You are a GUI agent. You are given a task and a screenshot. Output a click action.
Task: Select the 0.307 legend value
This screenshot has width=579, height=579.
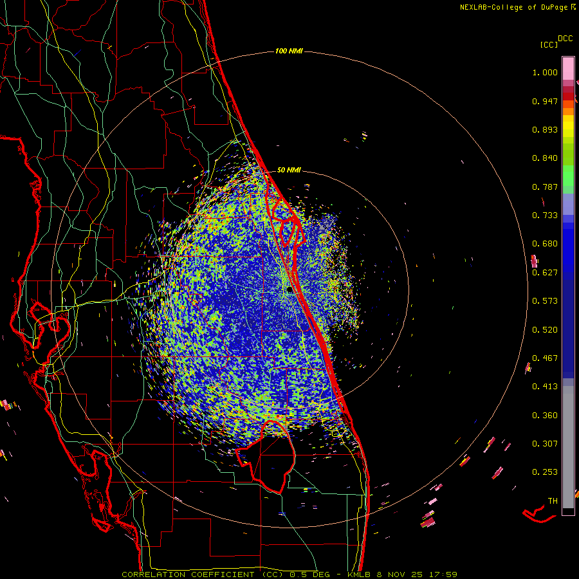545,444
